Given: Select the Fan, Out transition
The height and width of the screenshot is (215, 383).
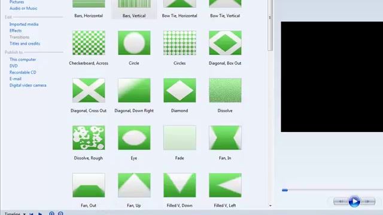Looking at the screenshot, I should tap(89, 185).
